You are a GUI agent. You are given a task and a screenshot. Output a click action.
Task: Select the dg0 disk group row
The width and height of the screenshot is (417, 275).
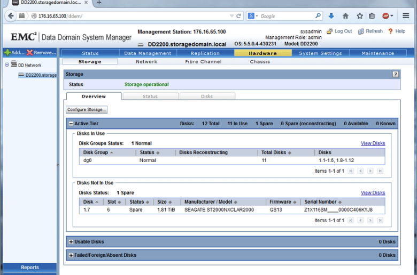point(231,160)
